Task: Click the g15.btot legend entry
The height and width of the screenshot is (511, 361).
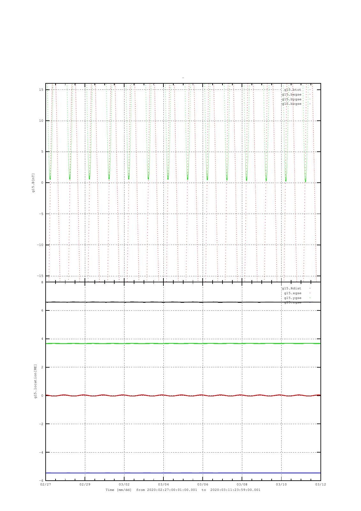Action: click(292, 90)
